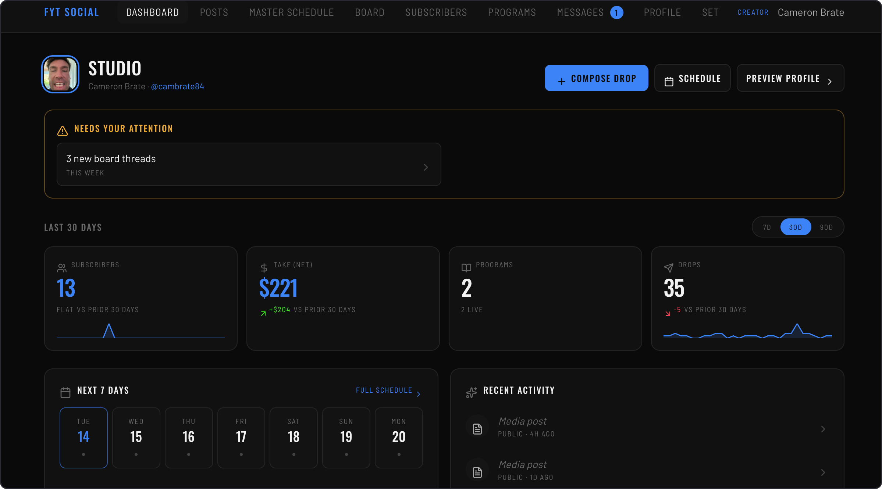Image resolution: width=882 pixels, height=489 pixels.
Task: Click the subscribers sparkline chart
Action: click(x=141, y=331)
